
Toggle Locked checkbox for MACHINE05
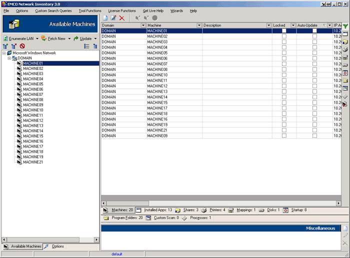284,53
